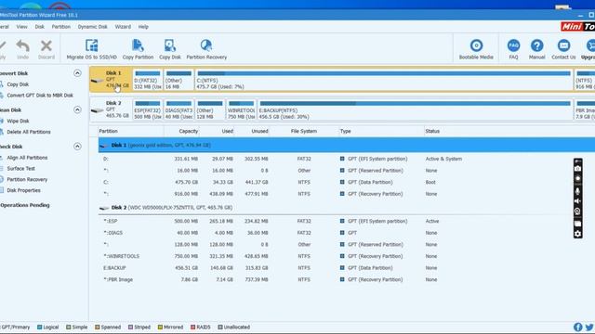Open the Disk menu
595x334 pixels.
(39, 27)
